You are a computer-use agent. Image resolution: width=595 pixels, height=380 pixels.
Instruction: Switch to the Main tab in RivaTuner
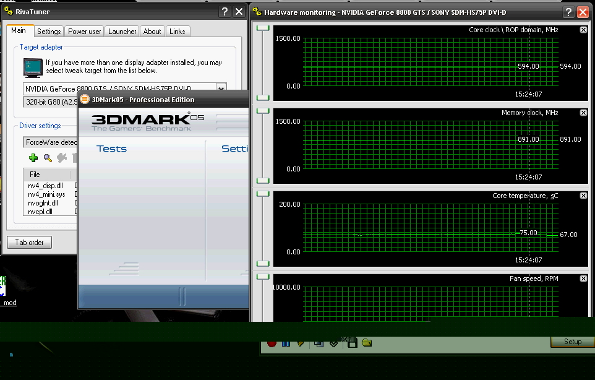point(19,30)
